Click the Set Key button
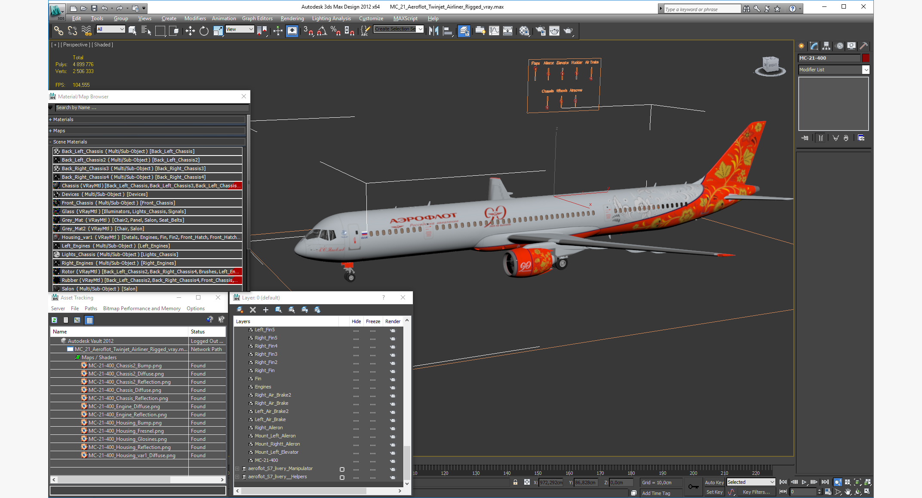 (714, 492)
